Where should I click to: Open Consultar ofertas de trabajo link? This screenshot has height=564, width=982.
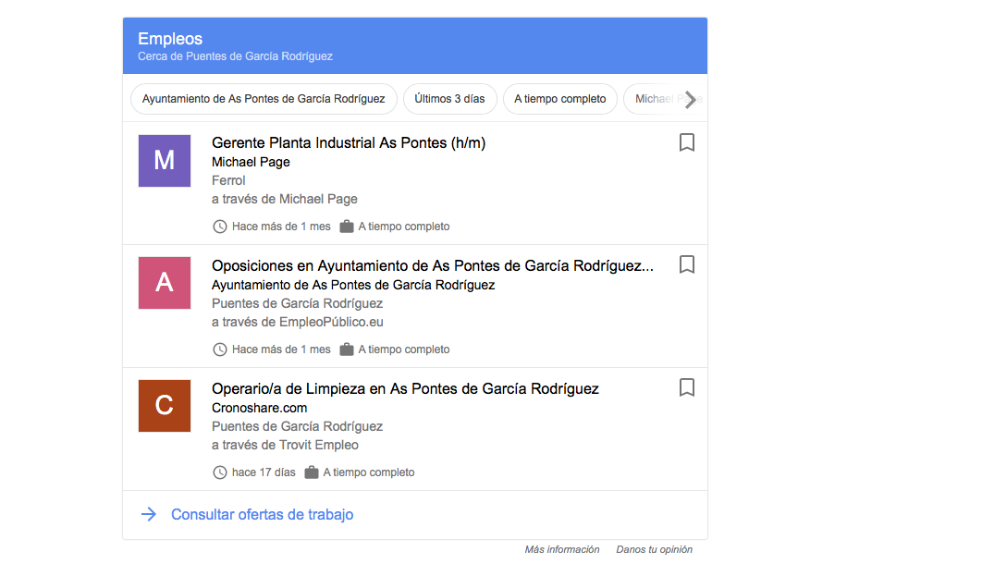pos(263,515)
